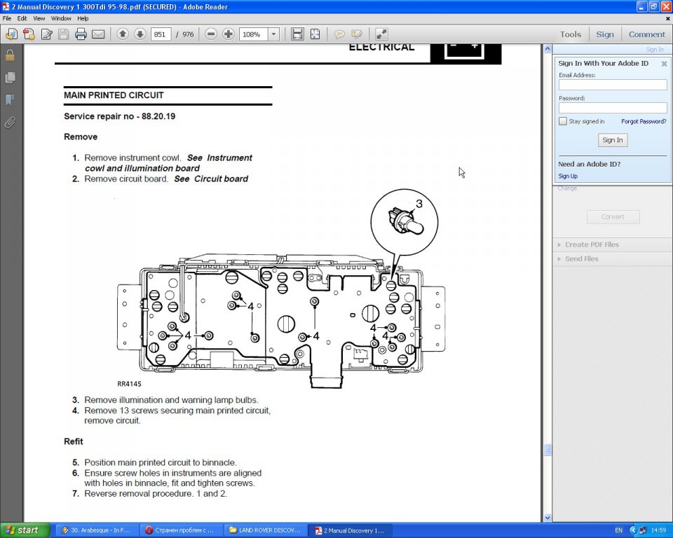Open the File menu
The width and height of the screenshot is (673, 538).
coord(7,18)
